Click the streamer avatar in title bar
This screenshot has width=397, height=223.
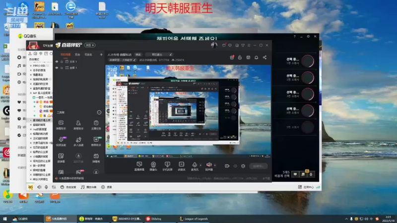(x=214, y=45)
